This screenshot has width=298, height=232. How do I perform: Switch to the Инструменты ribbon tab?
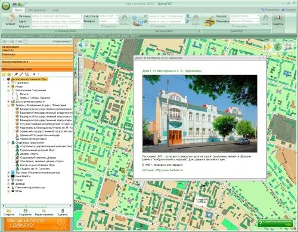click(x=37, y=10)
